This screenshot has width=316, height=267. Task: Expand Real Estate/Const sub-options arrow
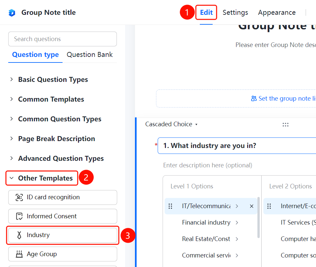click(x=237, y=239)
